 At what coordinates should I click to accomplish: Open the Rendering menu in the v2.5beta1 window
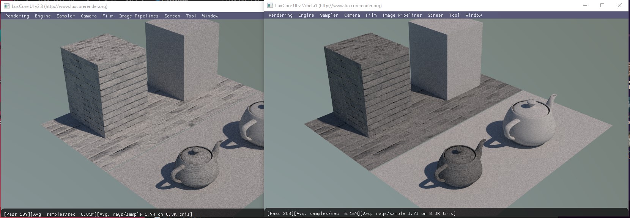pyautogui.click(x=280, y=15)
